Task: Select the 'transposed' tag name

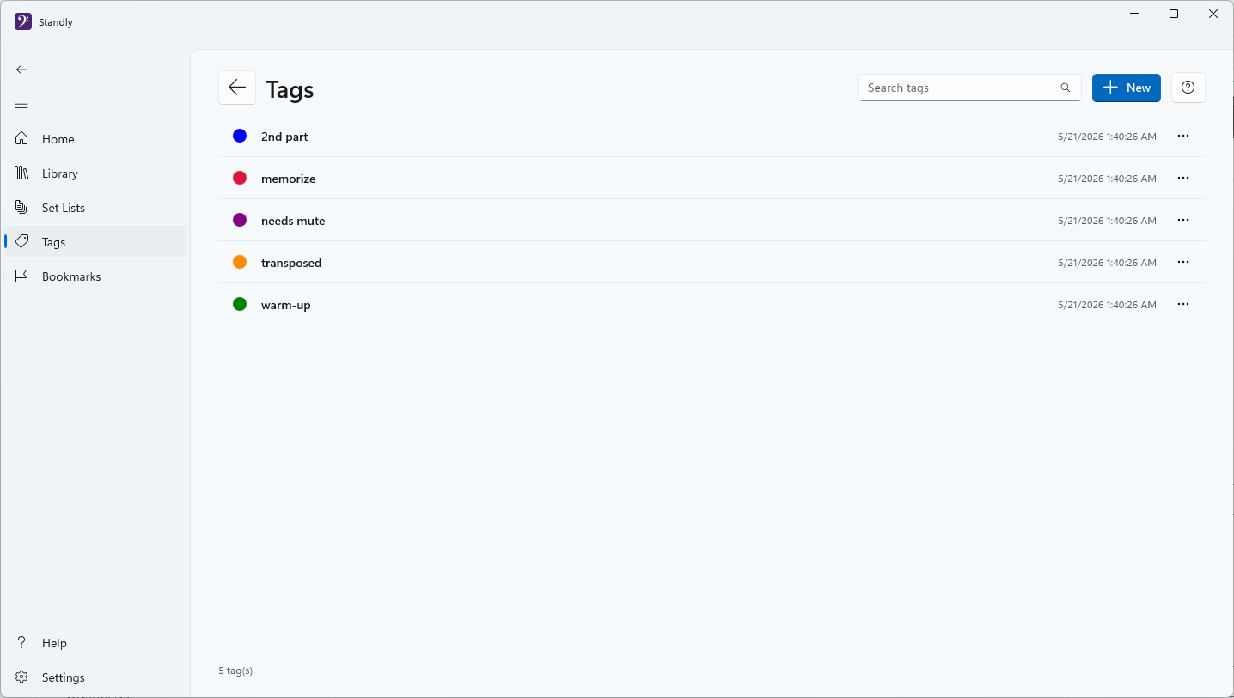Action: 291,263
